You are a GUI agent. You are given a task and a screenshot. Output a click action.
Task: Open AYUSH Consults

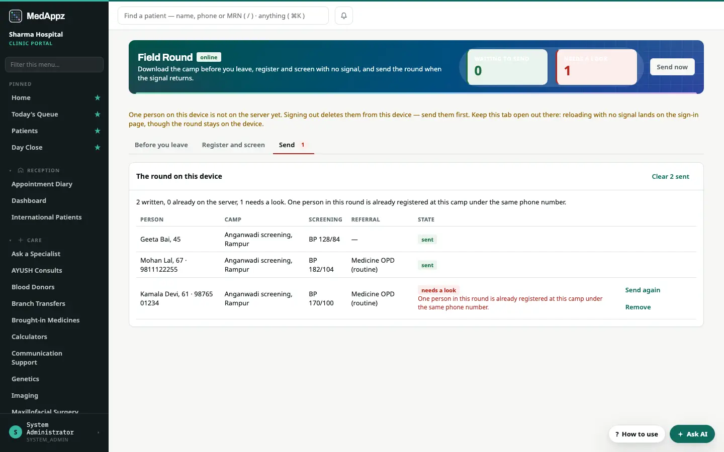(x=37, y=271)
